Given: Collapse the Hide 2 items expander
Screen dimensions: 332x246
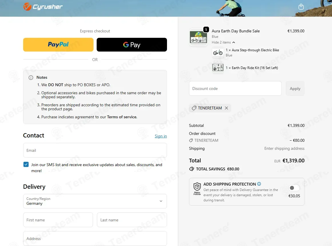Looking at the screenshot, I should click(223, 42).
